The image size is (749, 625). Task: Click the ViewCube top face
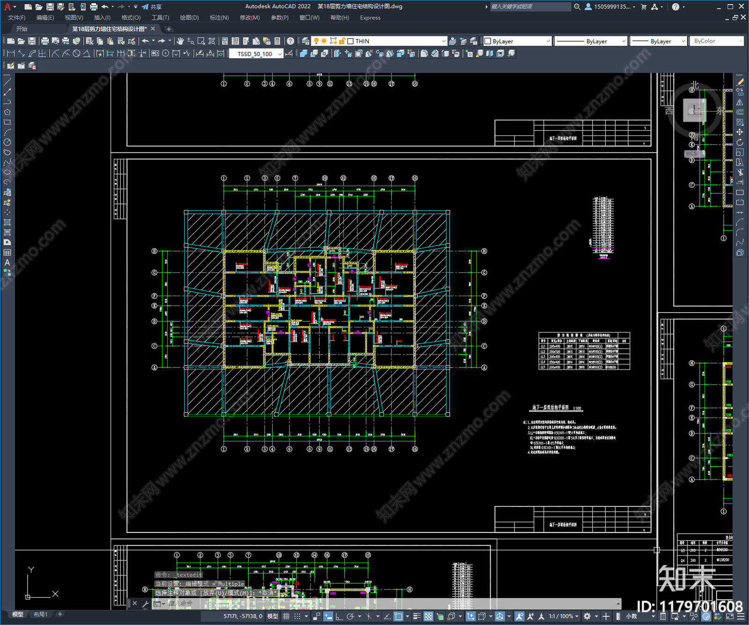click(x=695, y=111)
